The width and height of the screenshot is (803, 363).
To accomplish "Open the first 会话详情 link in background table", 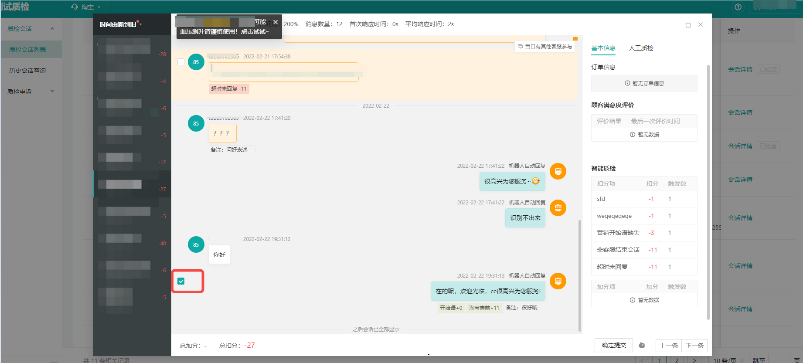I will 740,69.
